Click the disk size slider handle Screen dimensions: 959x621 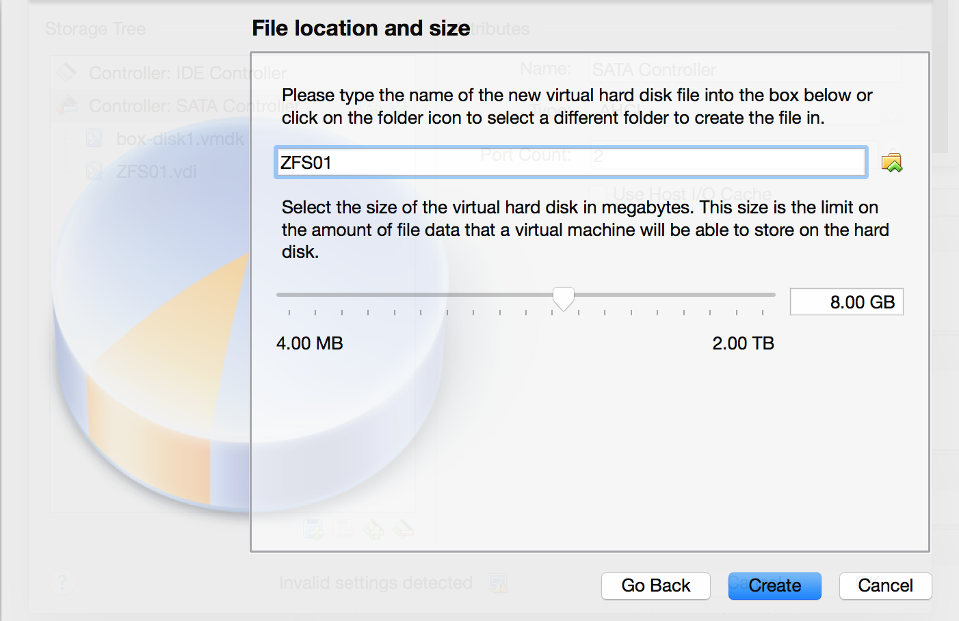click(564, 298)
